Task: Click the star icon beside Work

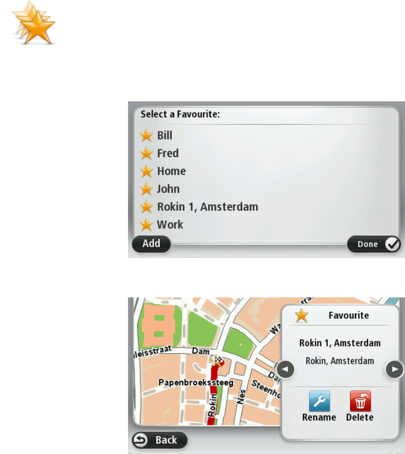Action: coord(146,225)
